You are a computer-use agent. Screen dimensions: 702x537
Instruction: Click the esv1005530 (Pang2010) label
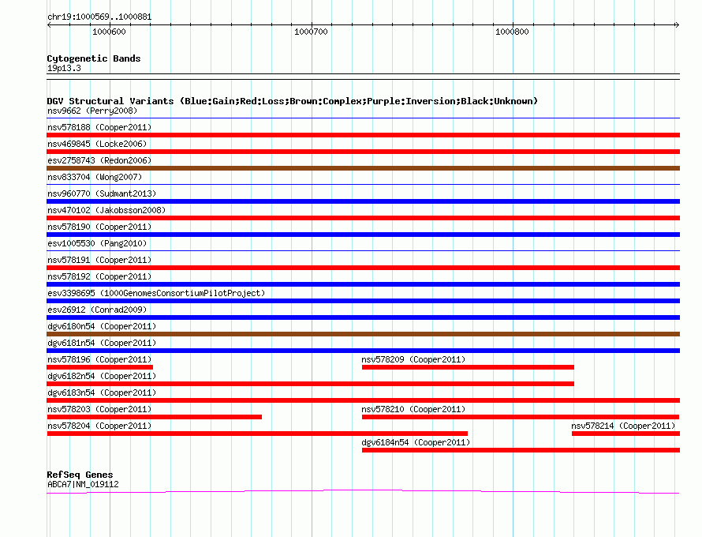tap(97, 243)
